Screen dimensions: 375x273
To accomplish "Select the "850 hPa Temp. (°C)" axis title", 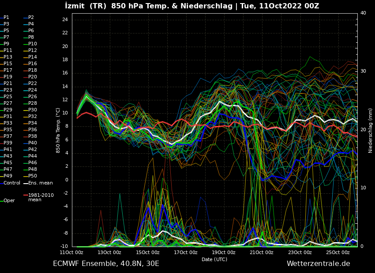I will click(58, 130).
